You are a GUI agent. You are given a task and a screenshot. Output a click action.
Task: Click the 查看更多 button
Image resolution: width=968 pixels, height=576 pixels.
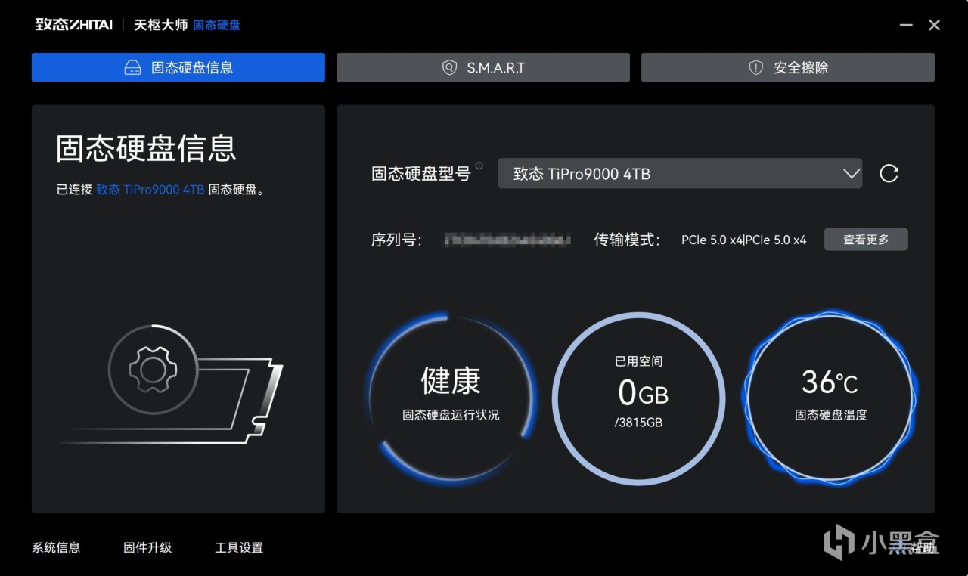click(x=866, y=240)
